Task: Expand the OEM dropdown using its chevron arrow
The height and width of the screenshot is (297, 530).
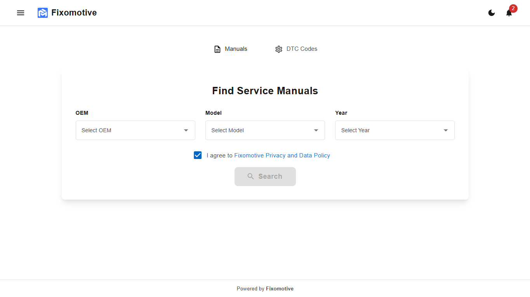Action: coord(186,130)
